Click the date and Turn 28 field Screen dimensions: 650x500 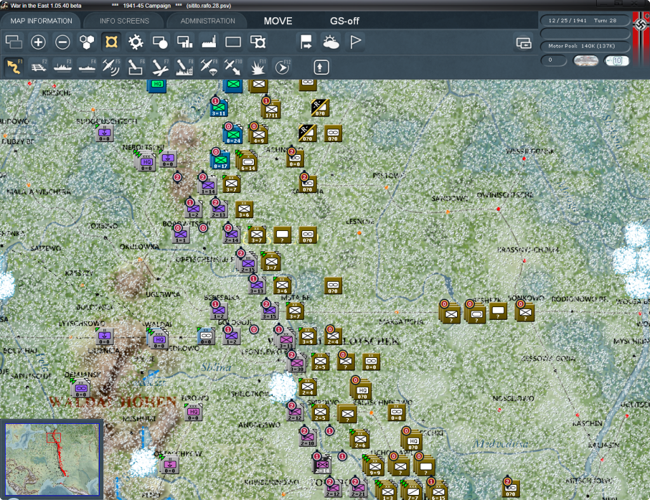point(585,20)
